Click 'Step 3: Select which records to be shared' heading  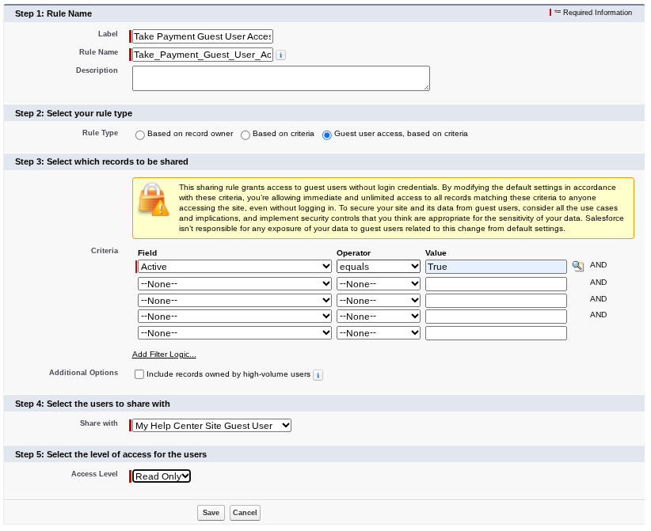(101, 161)
